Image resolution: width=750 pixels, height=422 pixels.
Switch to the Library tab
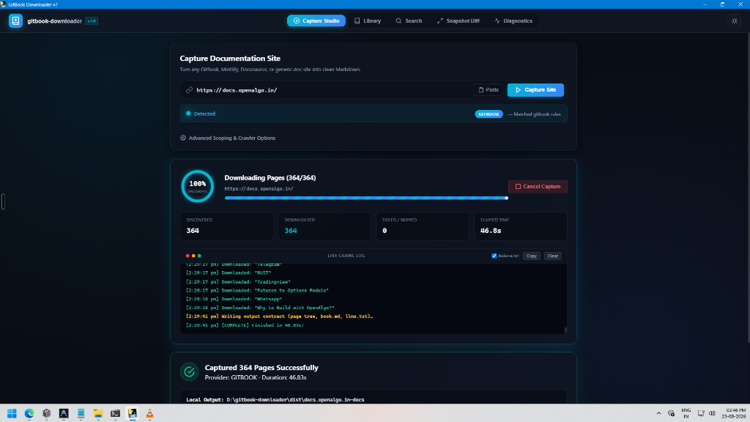[368, 21]
